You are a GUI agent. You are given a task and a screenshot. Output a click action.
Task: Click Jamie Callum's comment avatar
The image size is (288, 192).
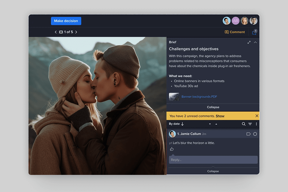point(172,134)
